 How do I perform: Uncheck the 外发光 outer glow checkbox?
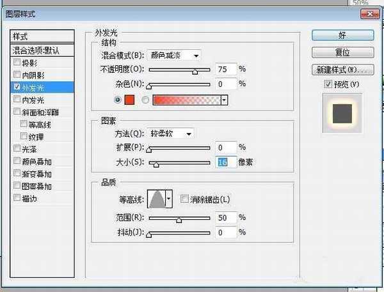(x=17, y=86)
